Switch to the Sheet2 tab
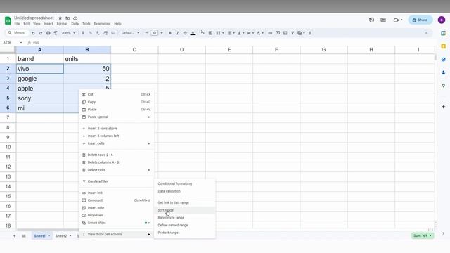Screen dimensions: 450x253 (x=61, y=236)
